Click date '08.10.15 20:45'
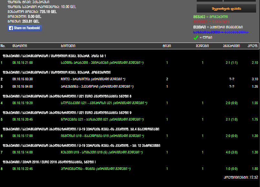Screen dimensions: 260x187 tap(23, 119)
